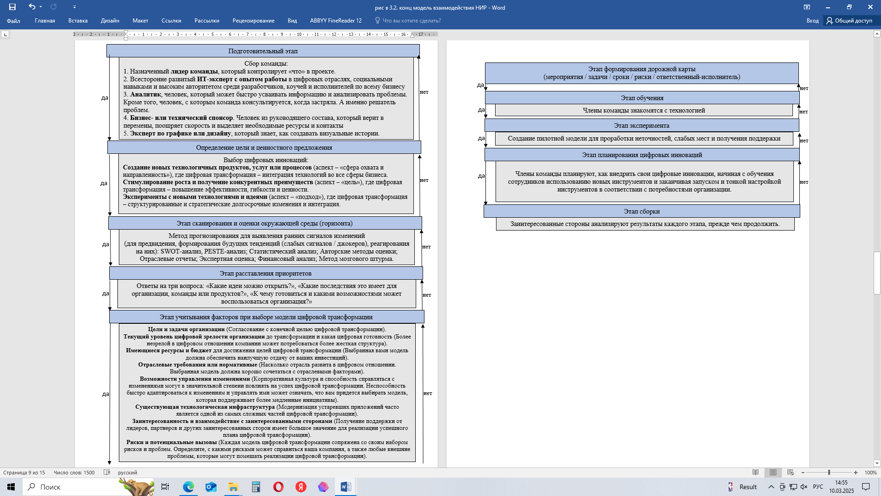Click the 'Этап сборки' header box
Viewport: 881px width, 496px height.
(641, 211)
